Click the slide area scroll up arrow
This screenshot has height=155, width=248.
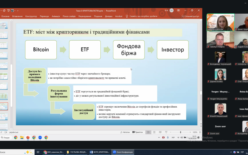(201, 20)
